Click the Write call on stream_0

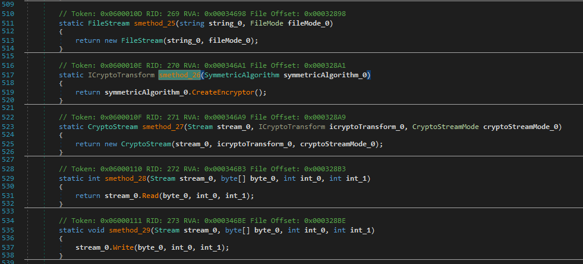125,247
